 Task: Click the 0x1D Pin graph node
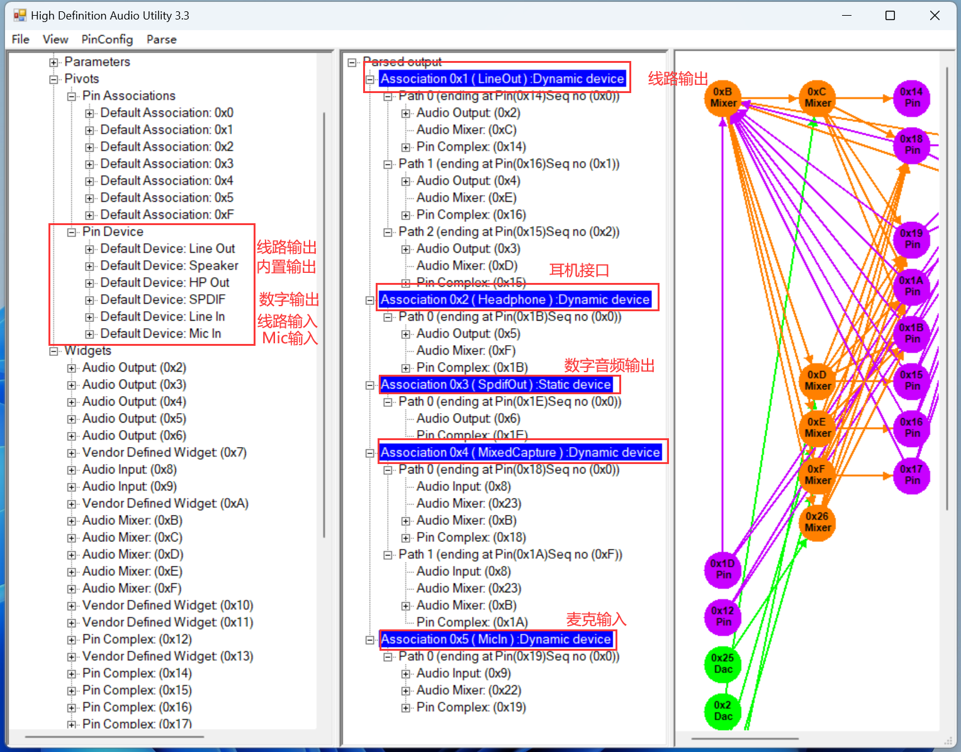722,570
